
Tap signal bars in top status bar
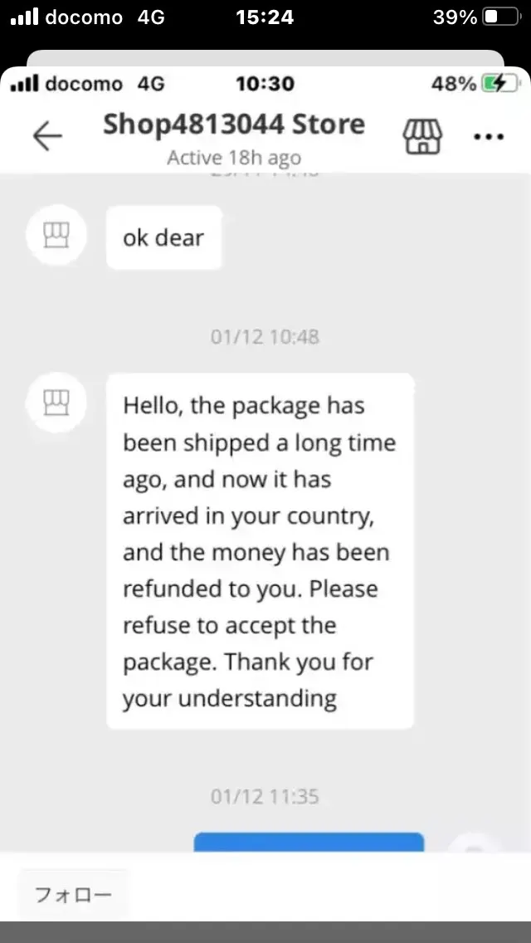click(25, 17)
